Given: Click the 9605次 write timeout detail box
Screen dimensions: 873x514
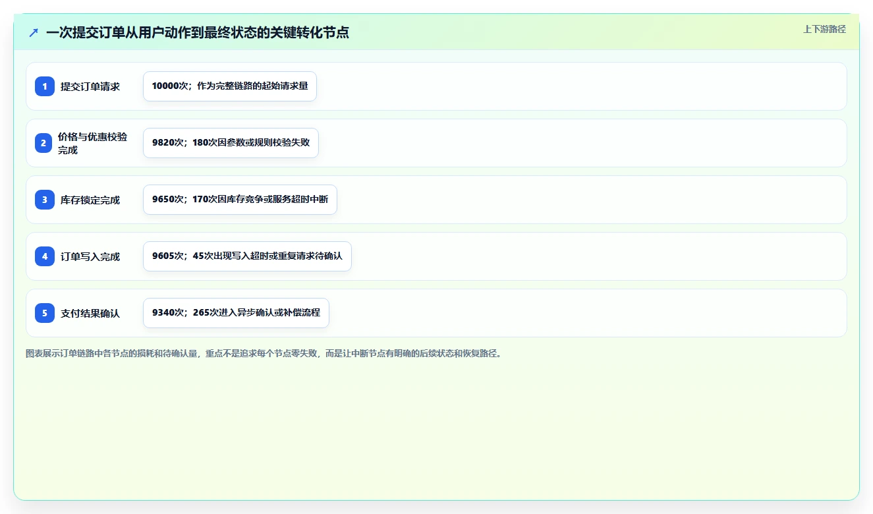Looking at the screenshot, I should (x=247, y=256).
